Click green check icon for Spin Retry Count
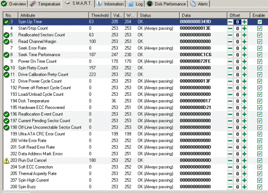This screenshot has width=268, height=193. tap(6, 68)
